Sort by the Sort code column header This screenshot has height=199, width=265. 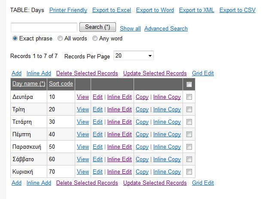click(61, 84)
